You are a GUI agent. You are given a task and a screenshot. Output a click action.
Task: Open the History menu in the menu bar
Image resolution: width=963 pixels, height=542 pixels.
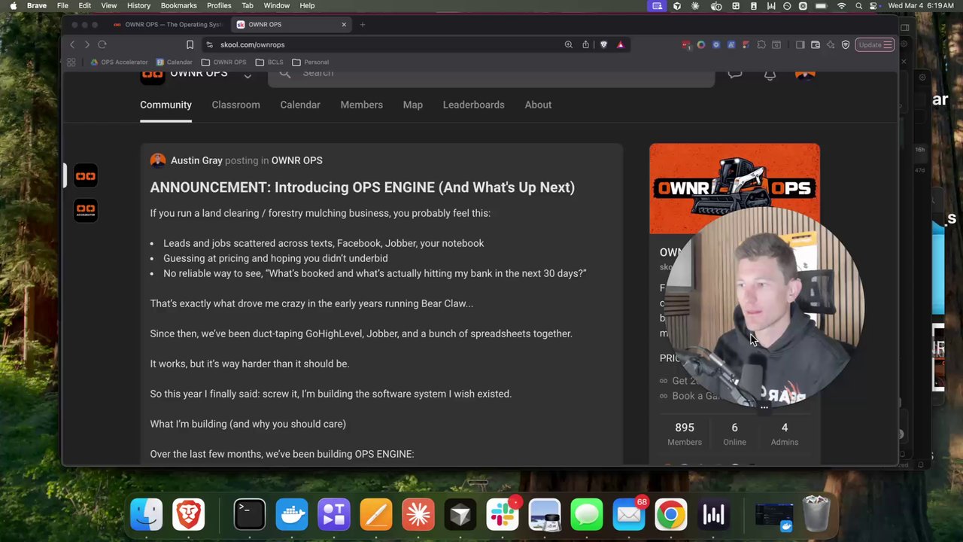[x=138, y=5]
